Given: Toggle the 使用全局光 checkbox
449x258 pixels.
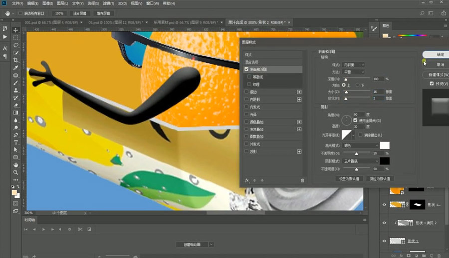Looking at the screenshot, I should (355, 120).
